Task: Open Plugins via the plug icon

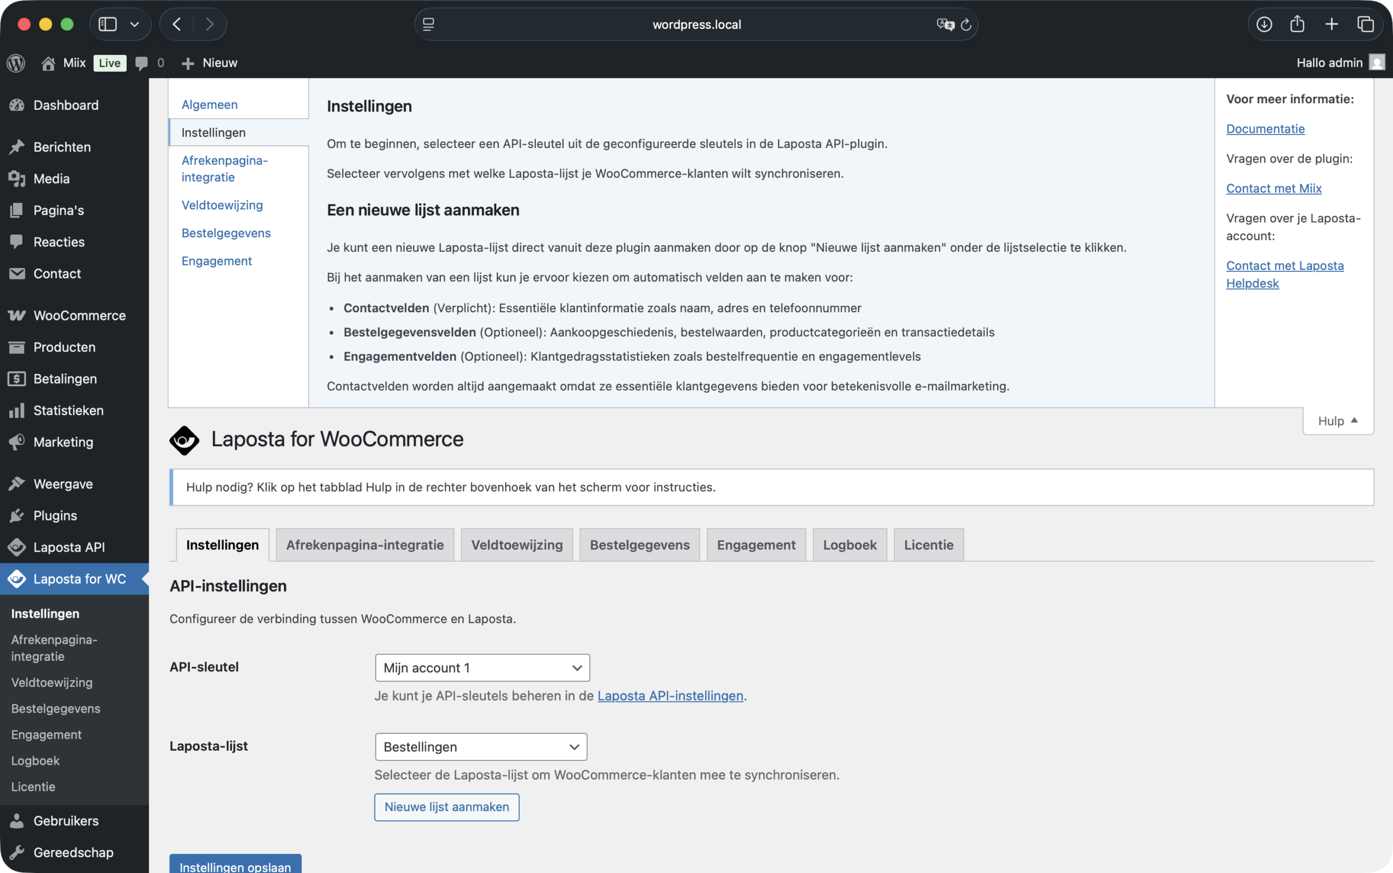Action: pos(17,516)
